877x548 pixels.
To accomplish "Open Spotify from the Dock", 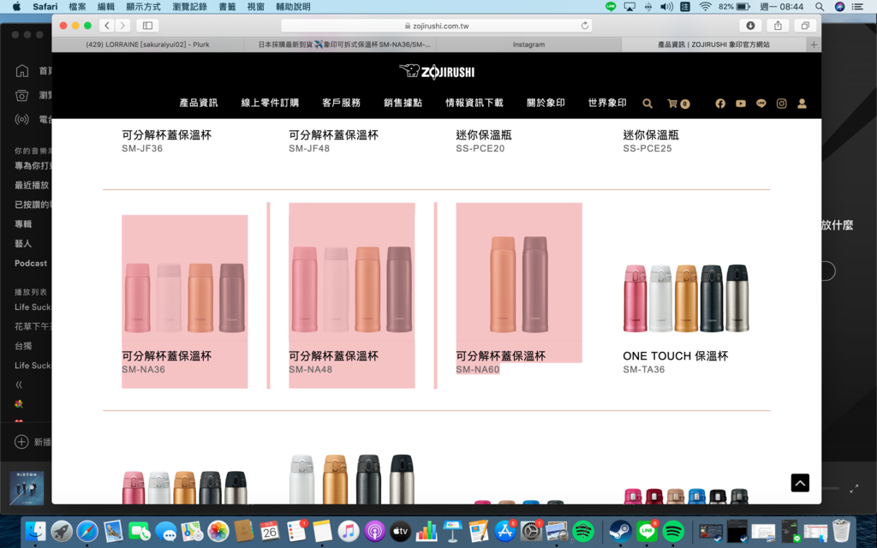I will pos(673,531).
